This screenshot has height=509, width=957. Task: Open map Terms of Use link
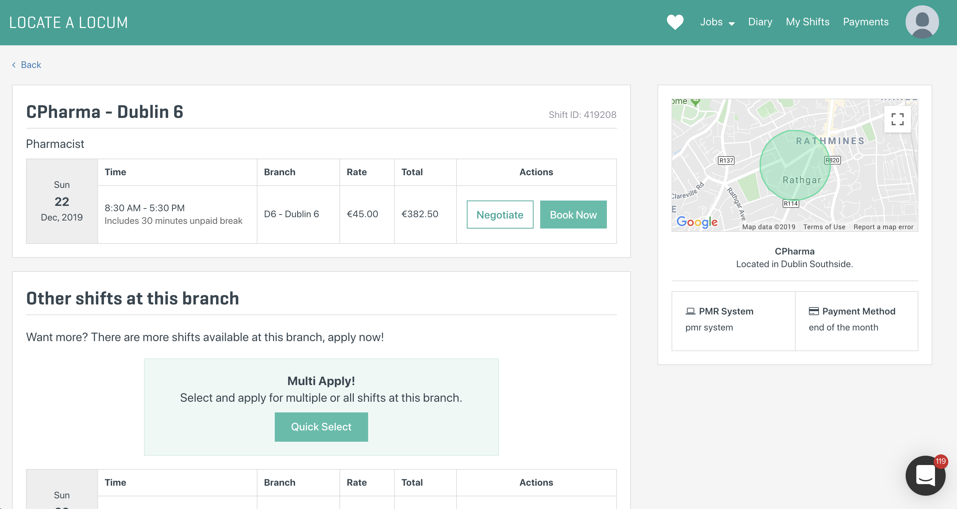coord(824,227)
